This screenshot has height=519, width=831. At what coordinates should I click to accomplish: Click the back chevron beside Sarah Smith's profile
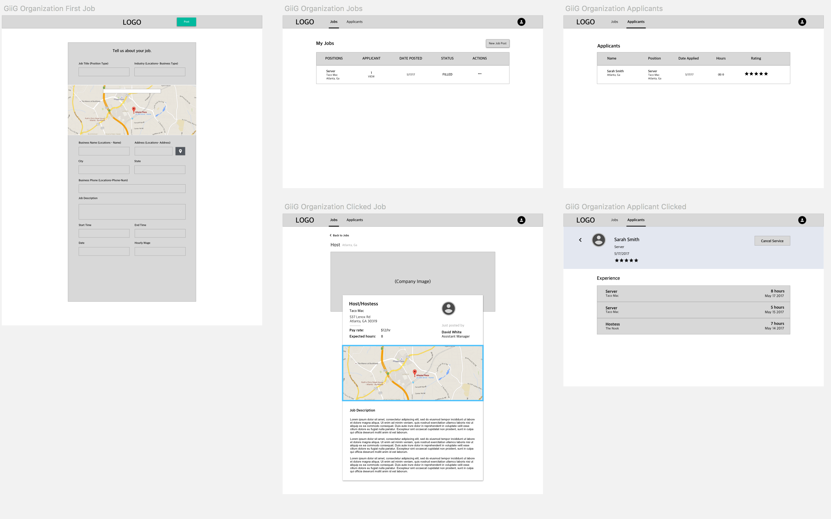580,240
